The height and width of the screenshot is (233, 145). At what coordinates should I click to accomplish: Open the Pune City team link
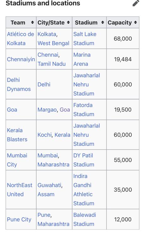(19, 219)
